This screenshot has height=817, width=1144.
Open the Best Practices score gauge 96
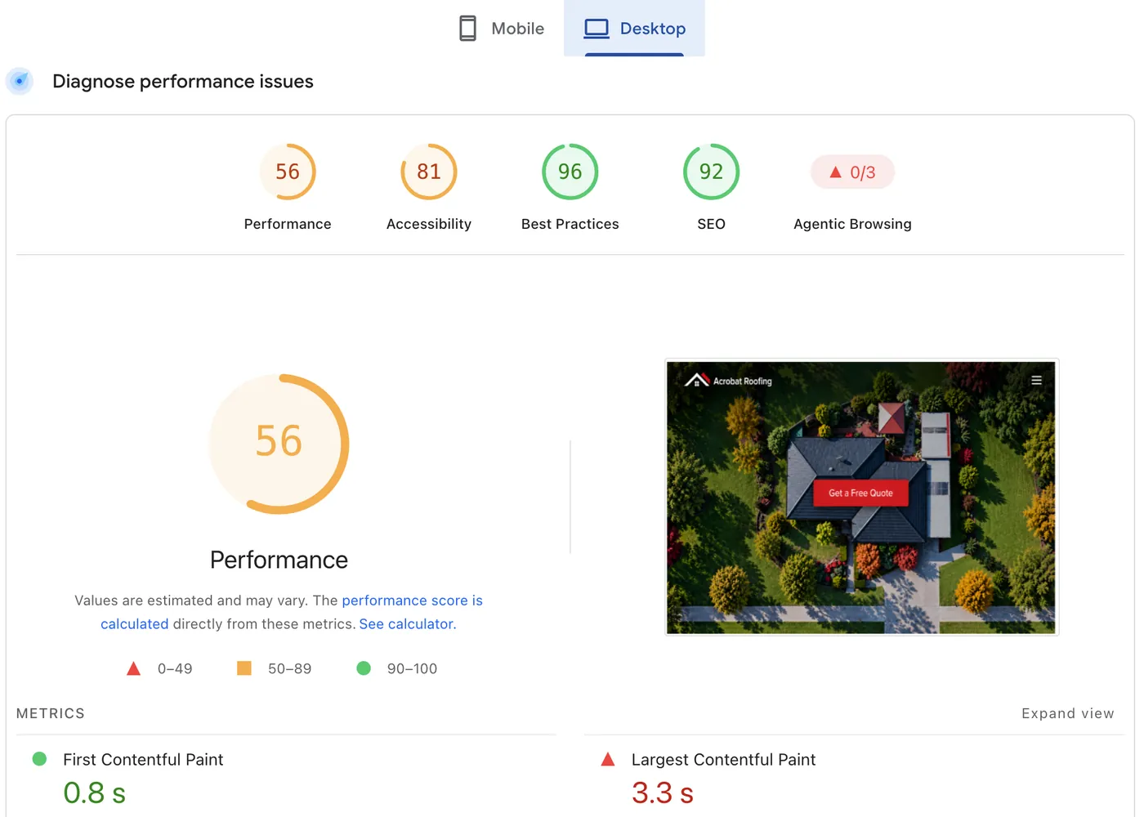point(570,172)
